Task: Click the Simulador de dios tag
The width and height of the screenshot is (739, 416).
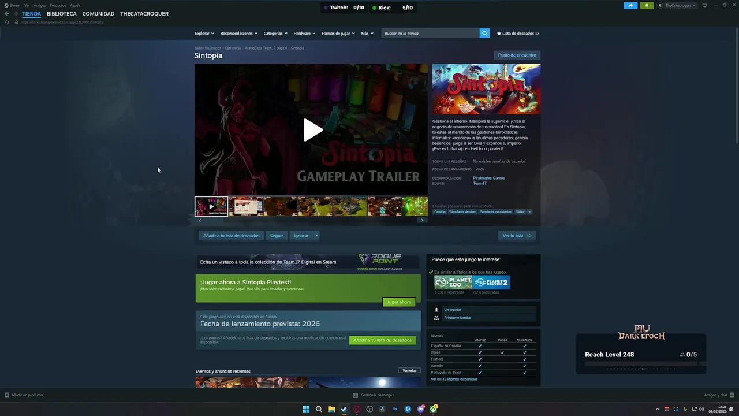Action: pyautogui.click(x=463, y=212)
